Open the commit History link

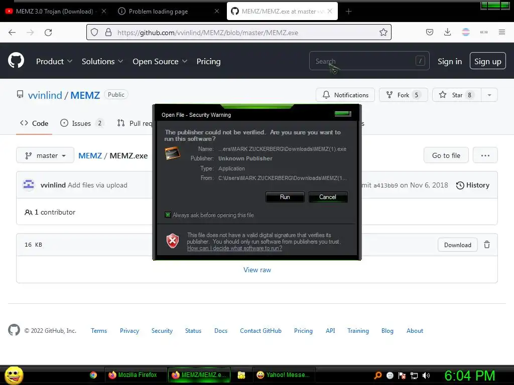point(473,185)
